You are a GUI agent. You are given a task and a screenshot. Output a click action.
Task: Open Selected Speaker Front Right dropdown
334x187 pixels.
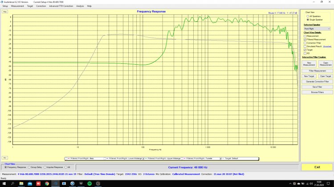(317, 29)
